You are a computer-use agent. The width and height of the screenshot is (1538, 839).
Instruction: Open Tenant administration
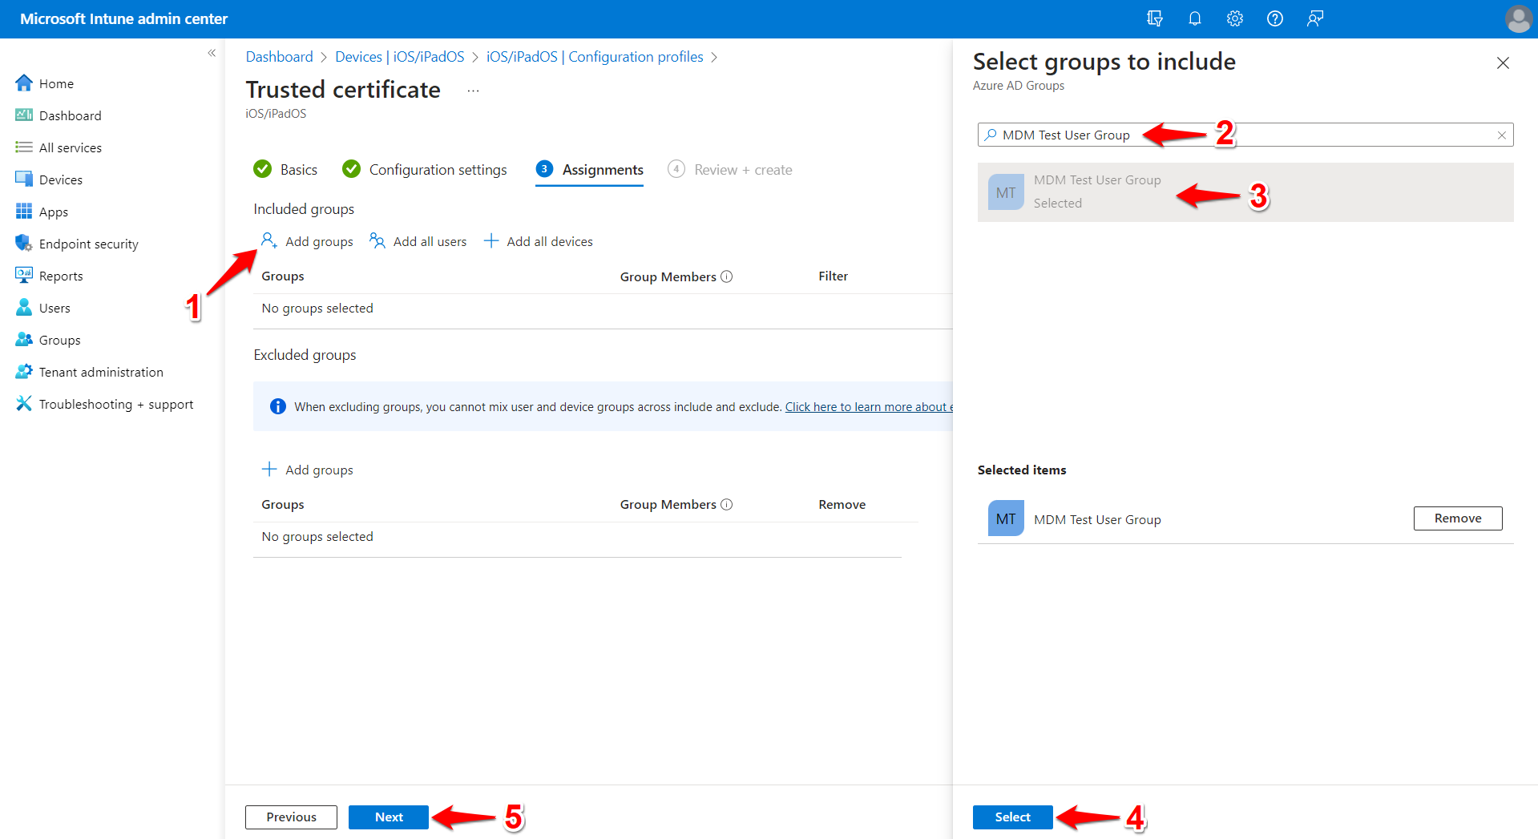(89, 372)
